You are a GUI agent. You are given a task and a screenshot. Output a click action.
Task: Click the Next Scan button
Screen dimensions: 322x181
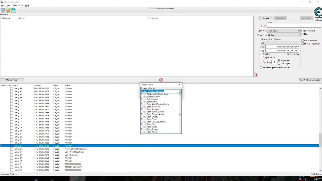point(281,18)
